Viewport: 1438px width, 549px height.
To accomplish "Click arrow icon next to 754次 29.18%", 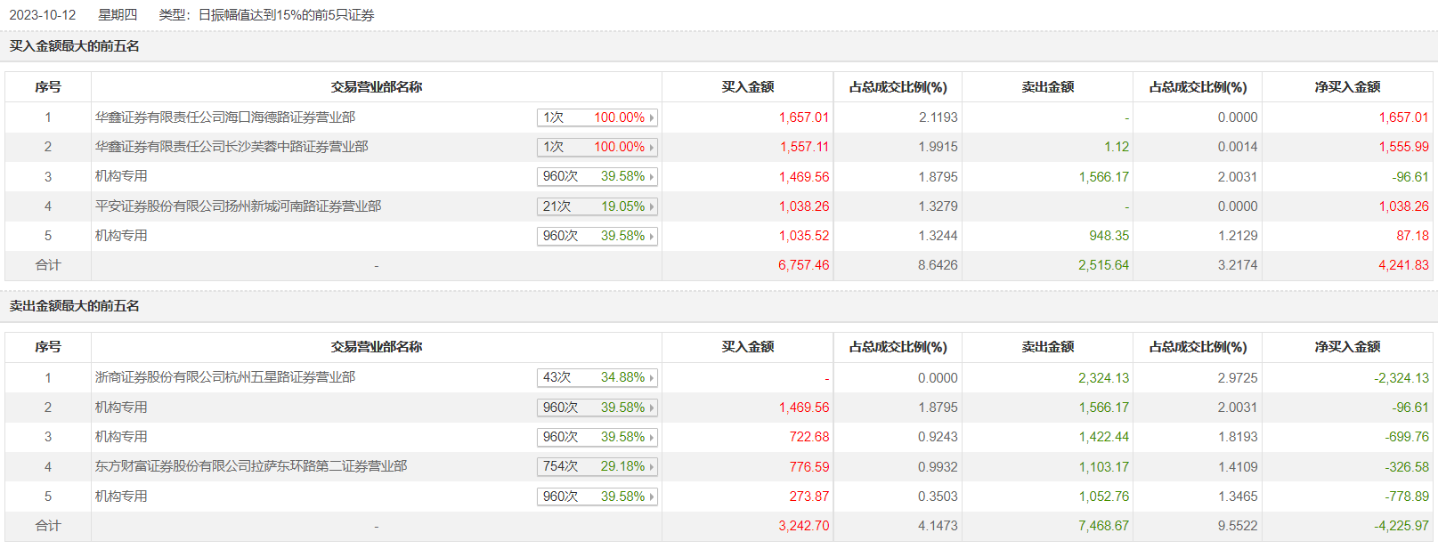I will [652, 466].
